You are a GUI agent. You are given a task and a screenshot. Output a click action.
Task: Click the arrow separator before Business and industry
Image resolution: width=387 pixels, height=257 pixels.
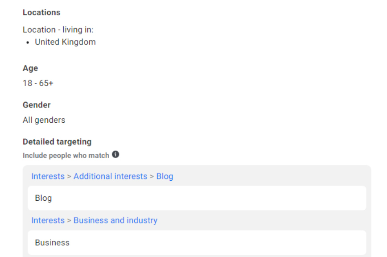[x=69, y=220]
